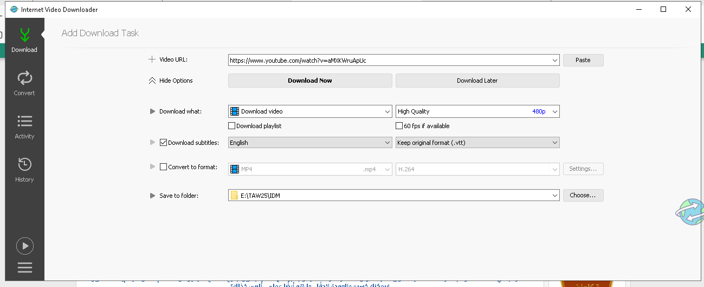Click the floating globe sync icon
This screenshot has width=704, height=287.
(690, 212)
